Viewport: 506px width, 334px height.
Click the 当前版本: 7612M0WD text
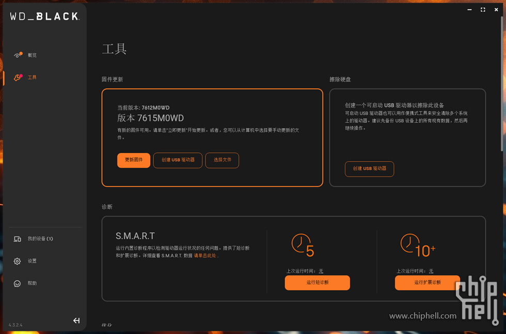click(144, 108)
